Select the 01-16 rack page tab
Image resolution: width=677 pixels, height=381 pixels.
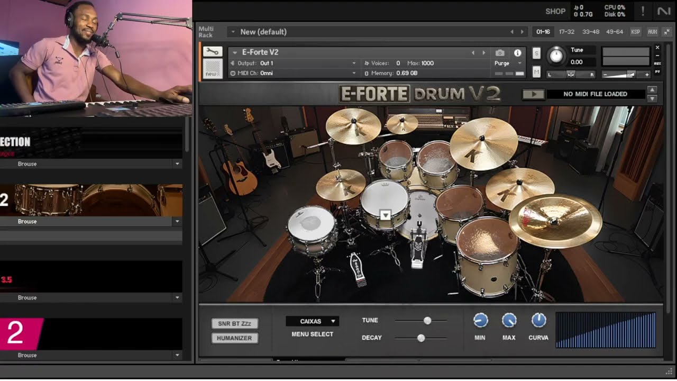coord(543,32)
